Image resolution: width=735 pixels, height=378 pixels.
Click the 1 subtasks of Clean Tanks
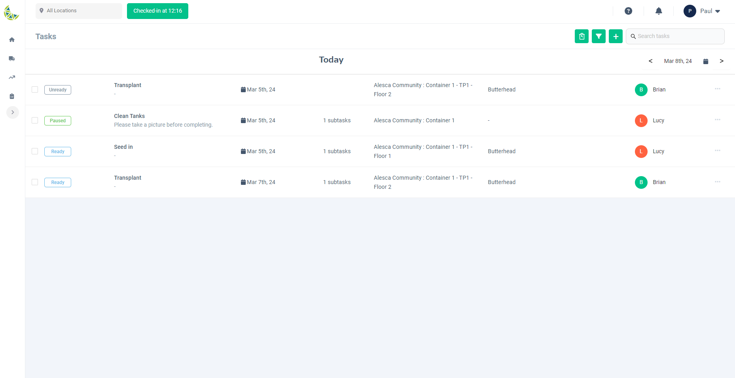tap(337, 120)
